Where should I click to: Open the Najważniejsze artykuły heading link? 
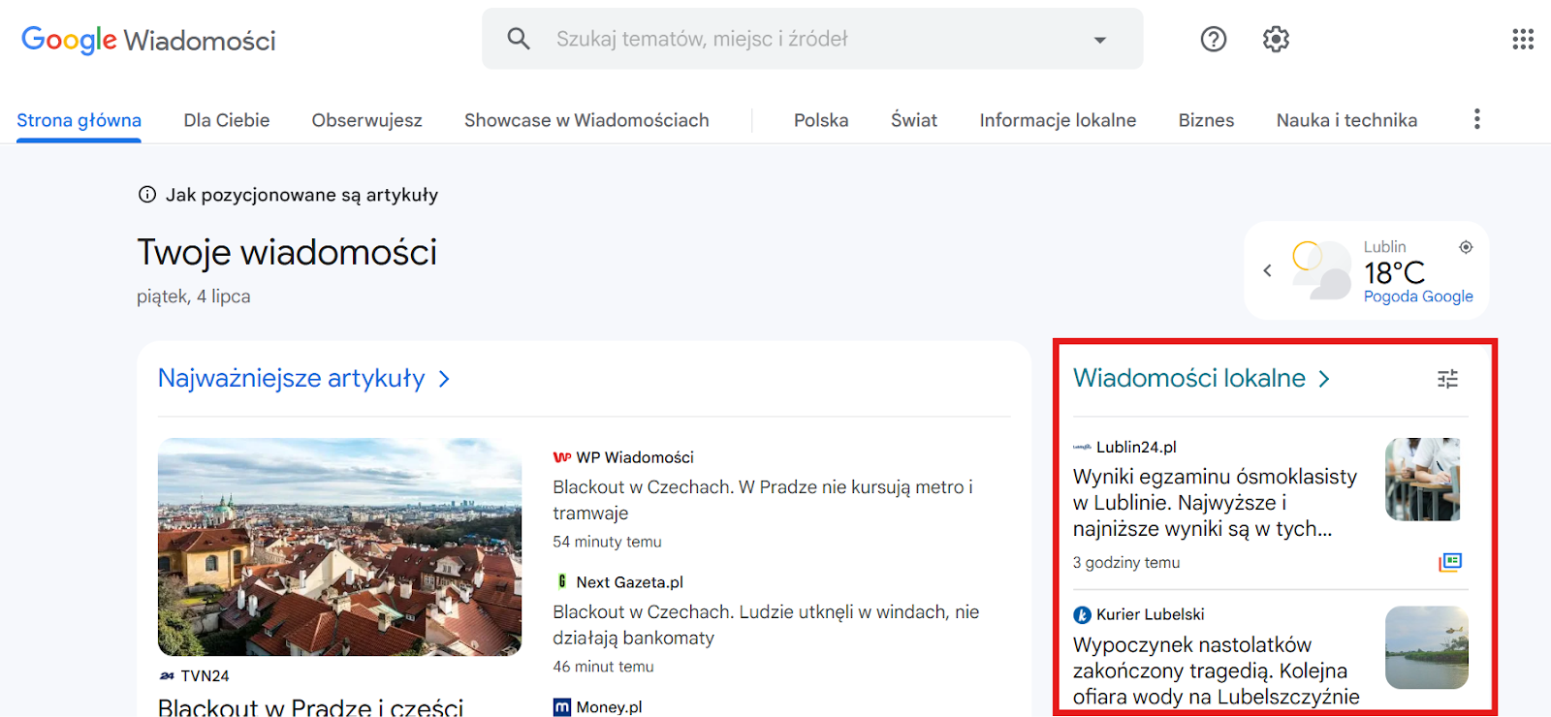tap(291, 378)
